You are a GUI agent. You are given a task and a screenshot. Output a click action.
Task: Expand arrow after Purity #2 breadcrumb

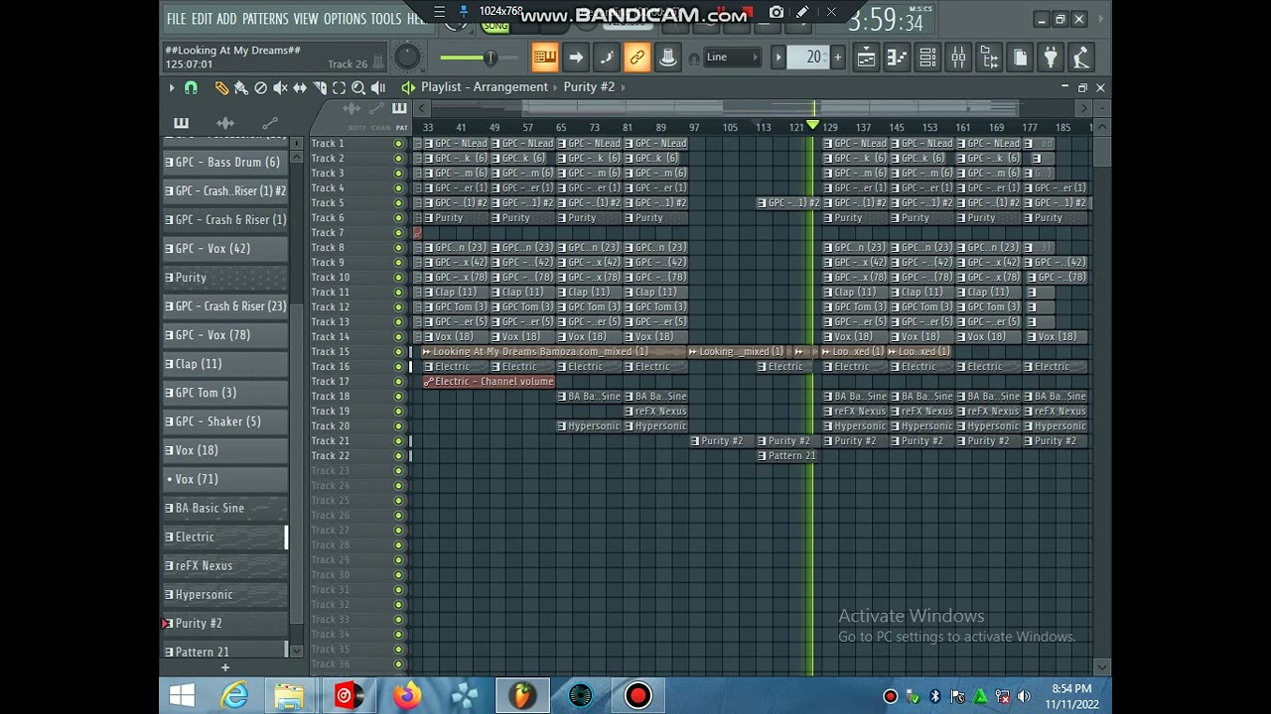pos(623,87)
